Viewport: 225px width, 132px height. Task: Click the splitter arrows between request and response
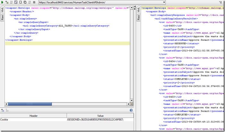coord(135,8)
